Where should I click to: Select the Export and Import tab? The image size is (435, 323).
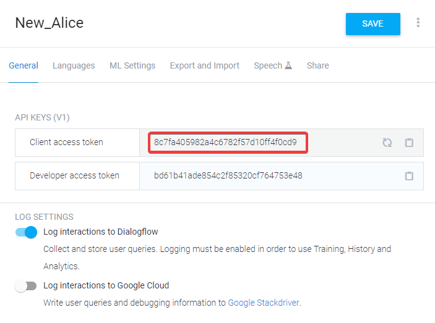pyautogui.click(x=204, y=65)
